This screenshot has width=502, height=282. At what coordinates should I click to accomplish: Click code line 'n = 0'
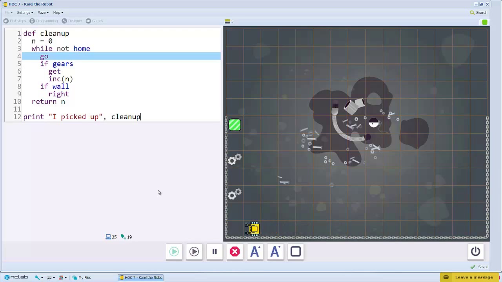point(42,41)
